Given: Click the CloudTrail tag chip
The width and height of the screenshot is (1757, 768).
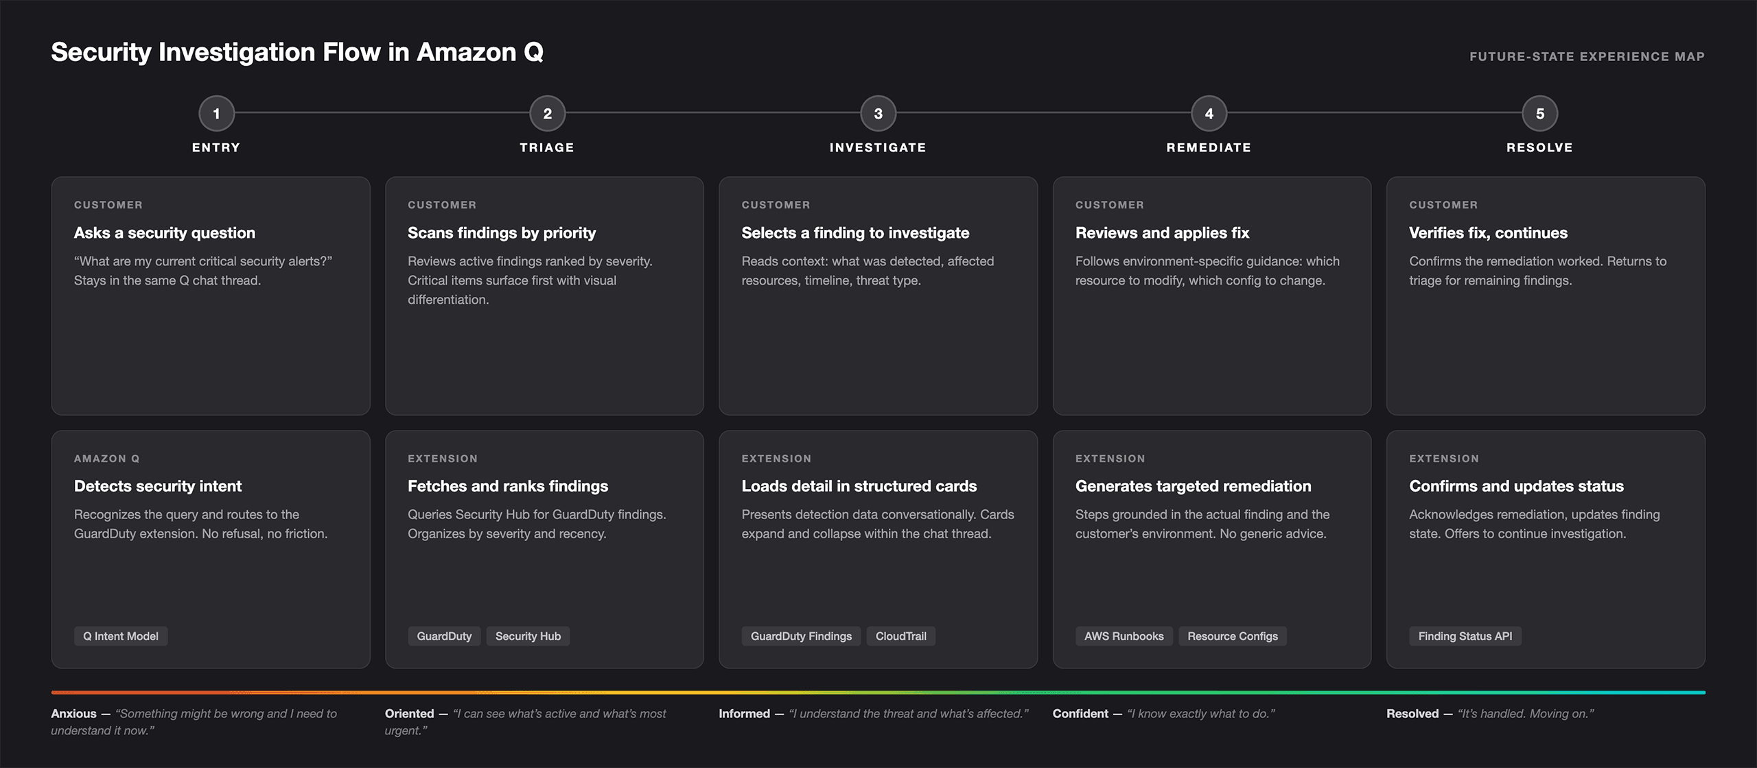Looking at the screenshot, I should (x=900, y=636).
